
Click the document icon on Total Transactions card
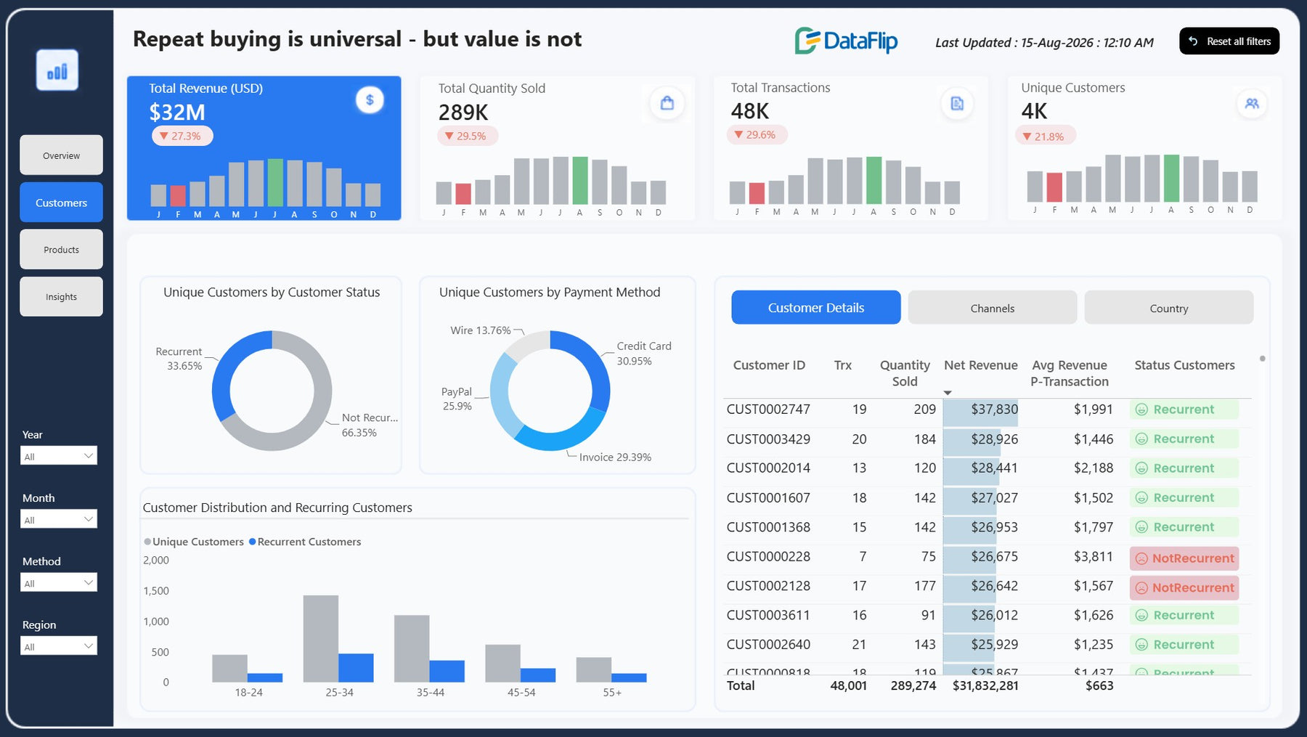[957, 103]
